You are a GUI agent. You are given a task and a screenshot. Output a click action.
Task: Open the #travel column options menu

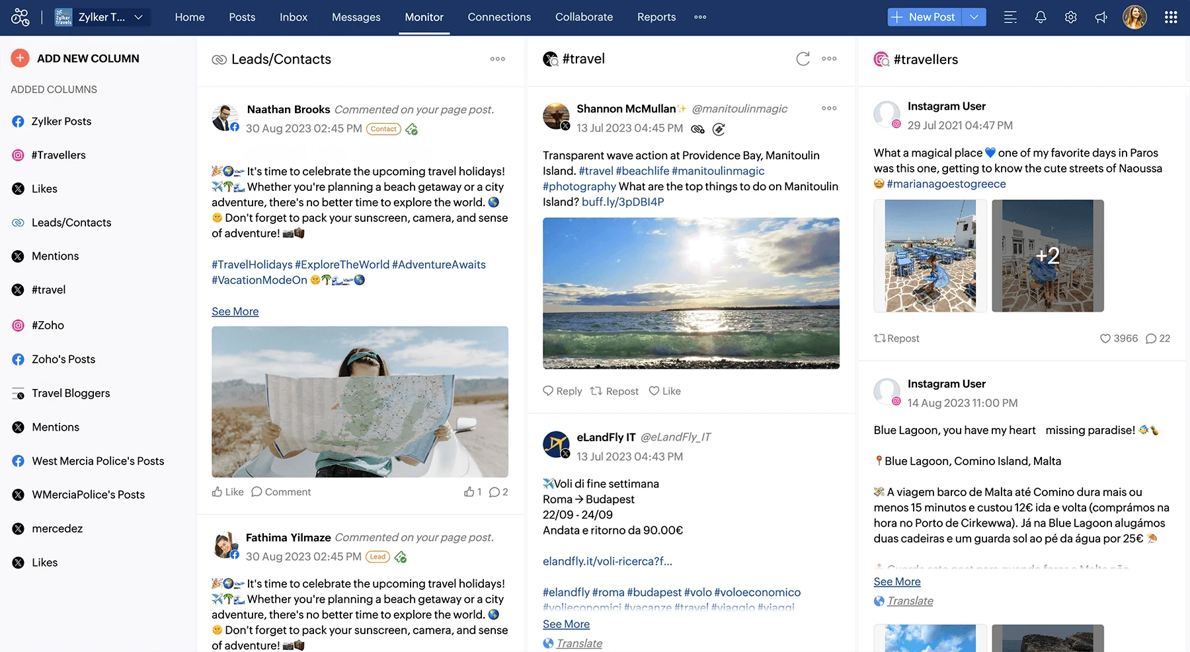[x=828, y=59]
